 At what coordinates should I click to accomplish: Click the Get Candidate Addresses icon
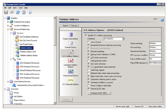coord(17,37)
